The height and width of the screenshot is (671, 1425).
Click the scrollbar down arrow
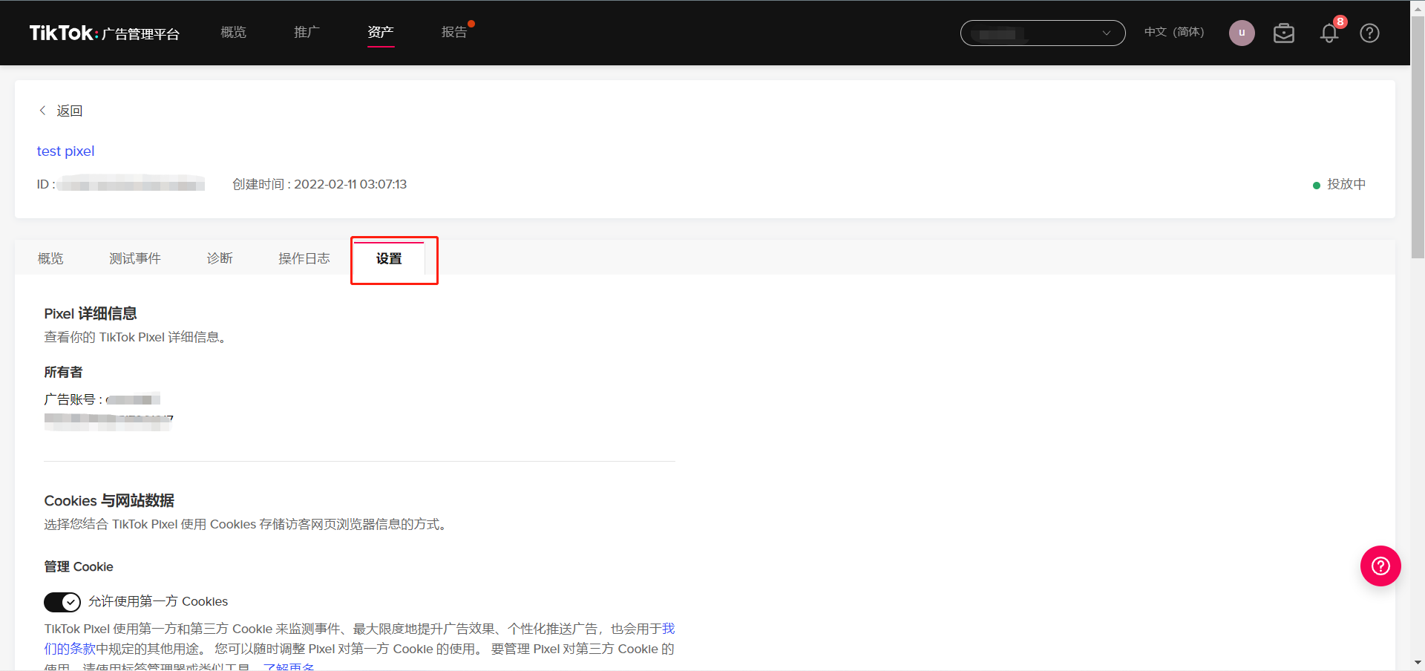click(1418, 663)
